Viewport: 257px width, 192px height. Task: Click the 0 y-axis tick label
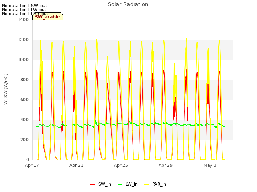[x=27, y=160]
